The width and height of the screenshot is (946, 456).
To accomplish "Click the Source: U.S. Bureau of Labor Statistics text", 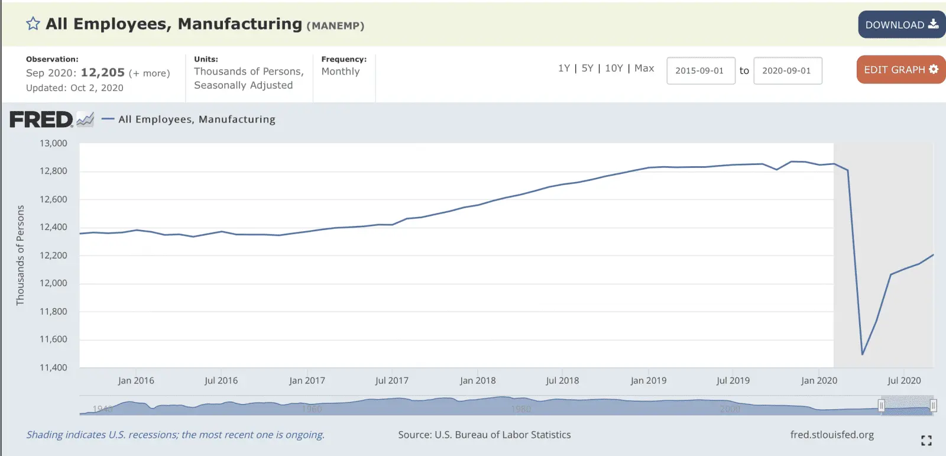I will 484,435.
